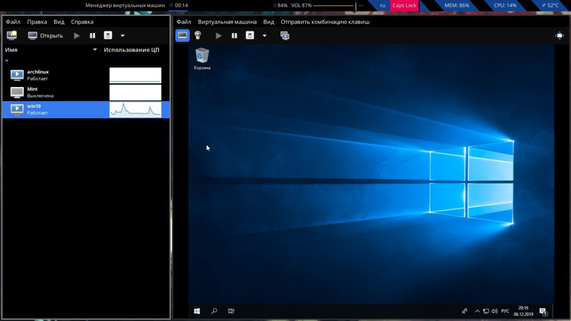Shut down VM from viewer toolbar
The height and width of the screenshot is (321, 571).
click(250, 36)
